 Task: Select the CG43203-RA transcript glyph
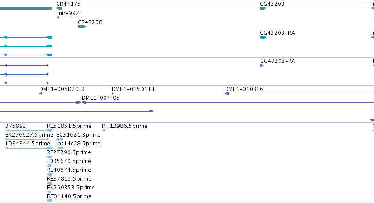point(263,37)
